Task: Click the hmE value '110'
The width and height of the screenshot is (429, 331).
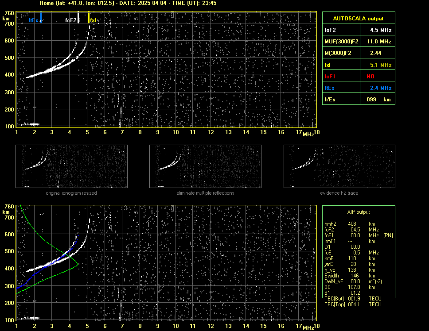Action: point(352,258)
